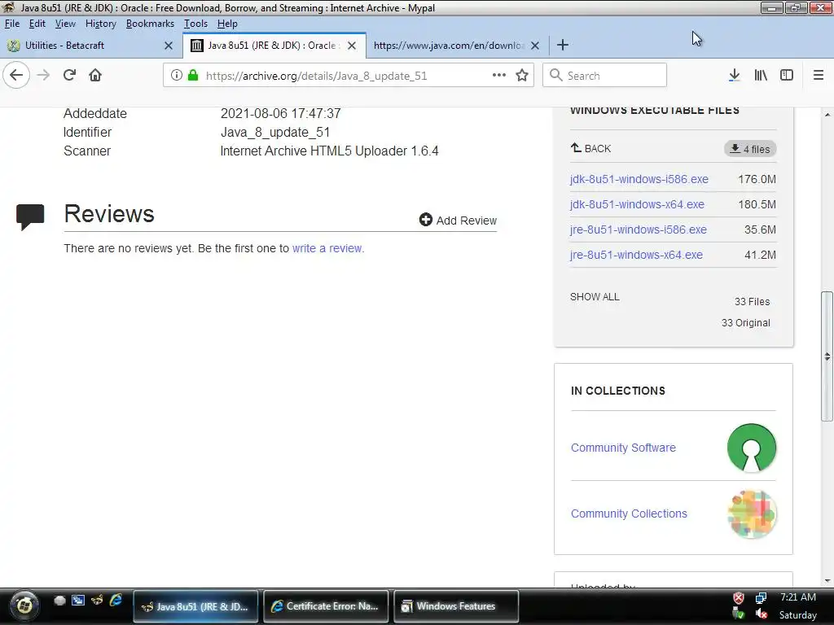Click the 4 files download button
The image size is (834, 625).
tap(750, 149)
